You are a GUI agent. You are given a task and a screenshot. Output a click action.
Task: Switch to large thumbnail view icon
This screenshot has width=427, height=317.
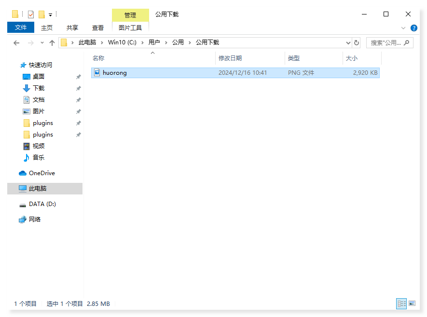[413, 303]
